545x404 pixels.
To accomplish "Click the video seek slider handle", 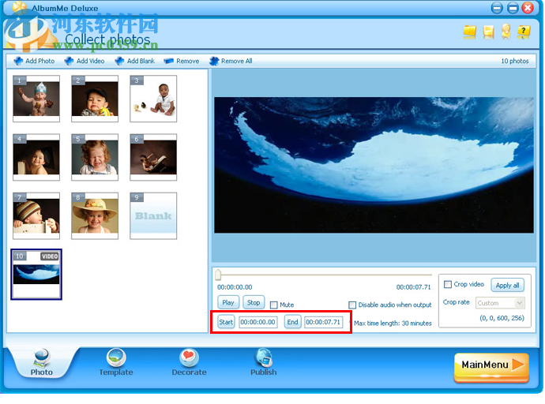I will pos(218,275).
